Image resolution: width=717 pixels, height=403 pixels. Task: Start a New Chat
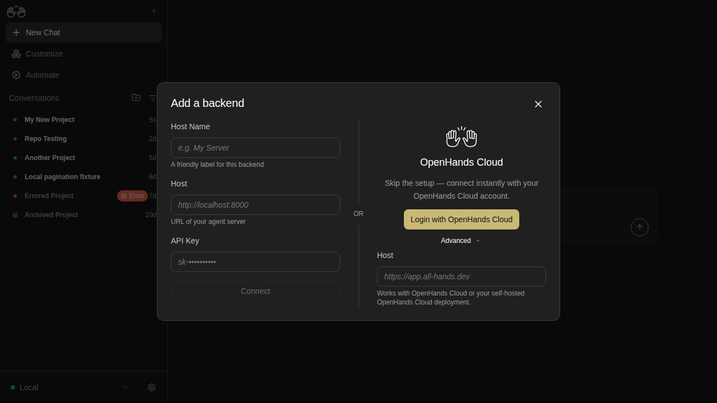83,32
